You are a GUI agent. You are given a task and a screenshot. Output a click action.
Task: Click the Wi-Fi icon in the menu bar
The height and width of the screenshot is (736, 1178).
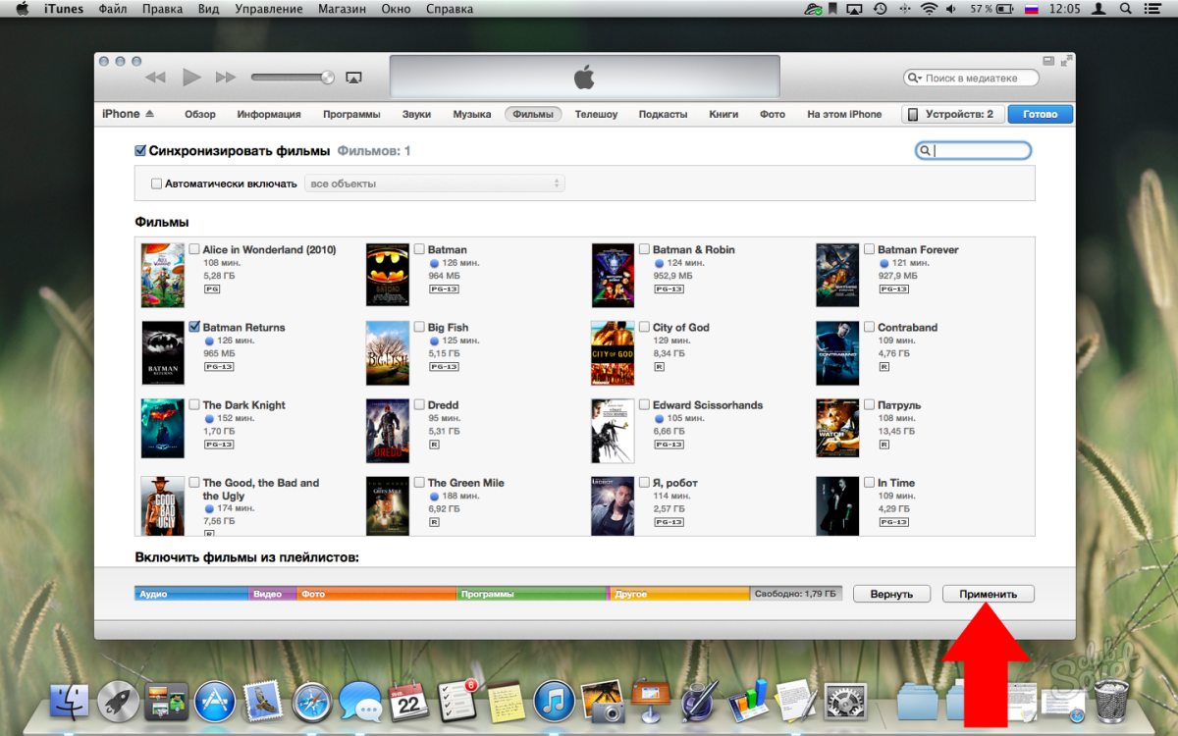929,9
